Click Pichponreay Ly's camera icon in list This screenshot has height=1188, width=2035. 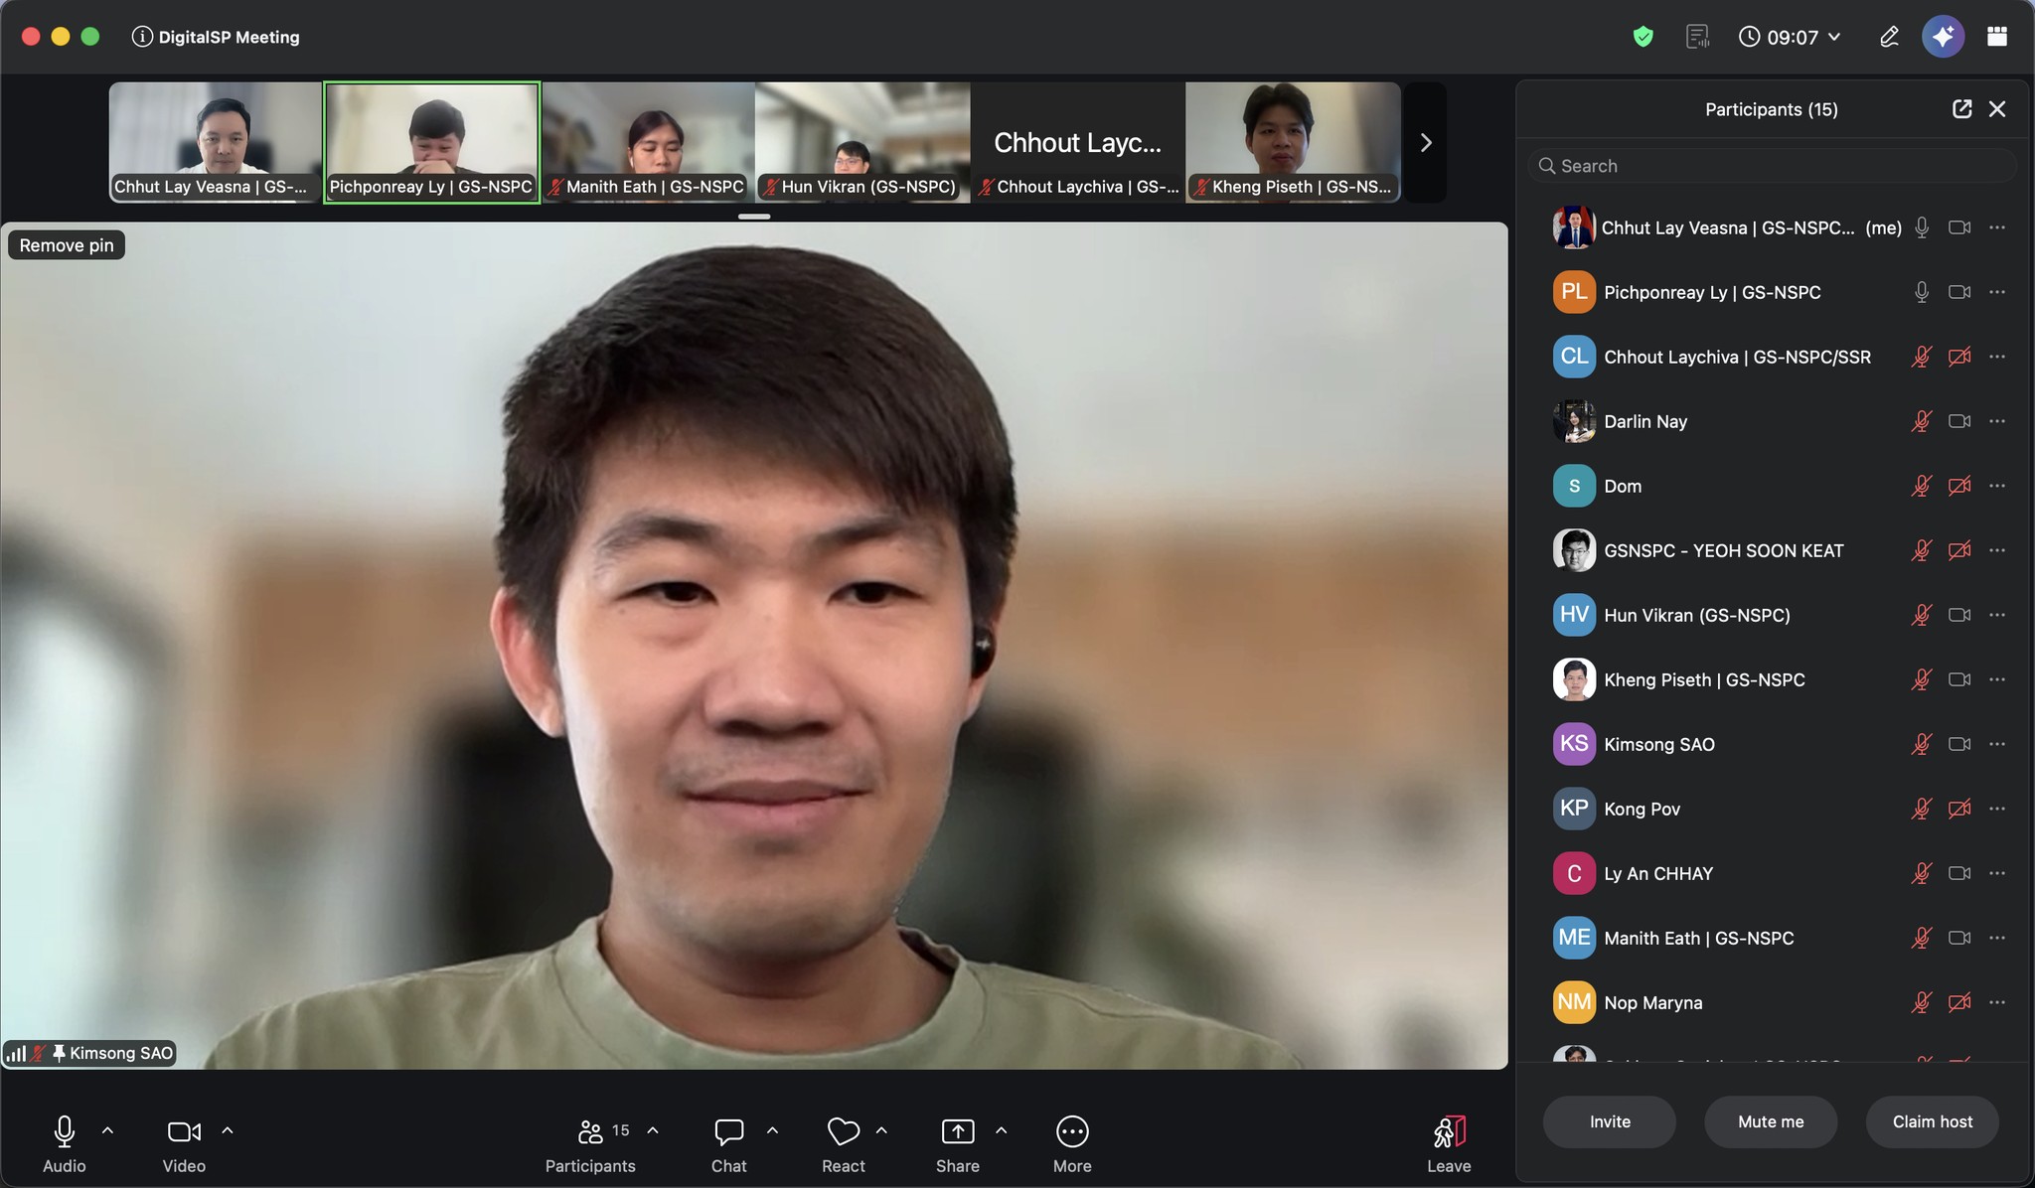pyautogui.click(x=1959, y=292)
